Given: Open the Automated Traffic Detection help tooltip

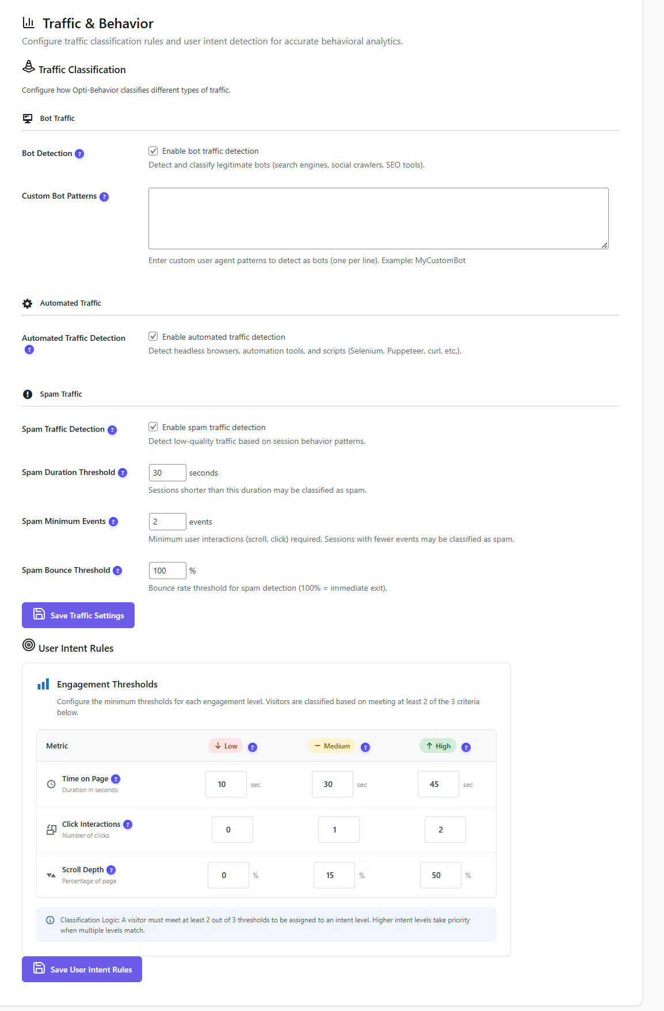Looking at the screenshot, I should 29,349.
